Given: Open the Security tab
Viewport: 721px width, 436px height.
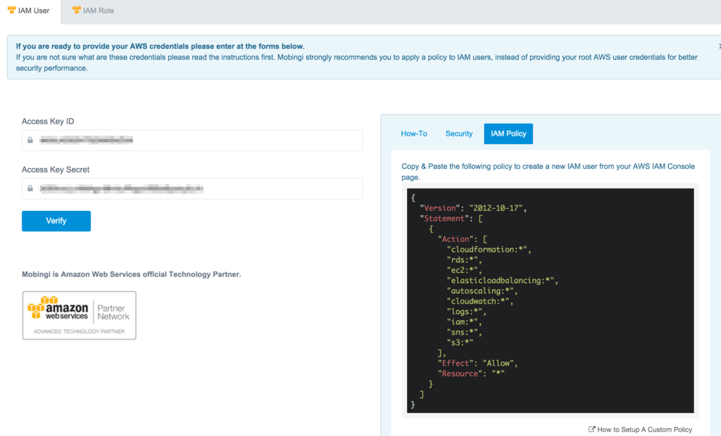Looking at the screenshot, I should tap(459, 134).
